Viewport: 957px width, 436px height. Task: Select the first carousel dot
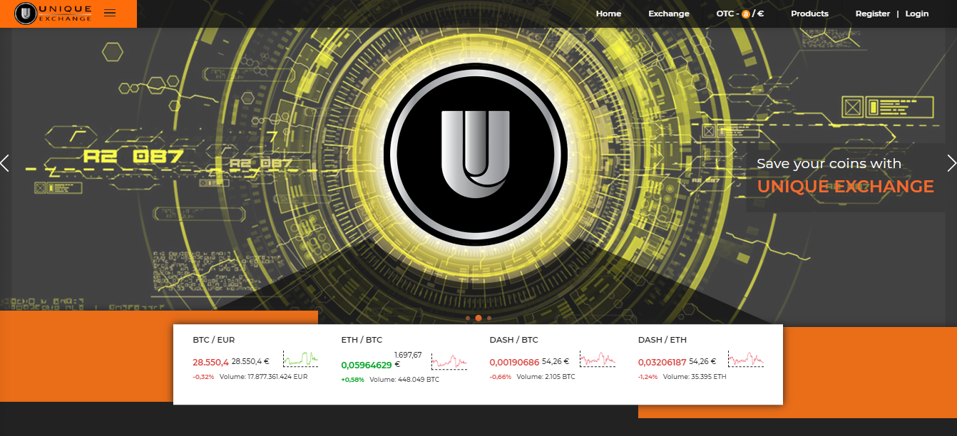tap(468, 318)
